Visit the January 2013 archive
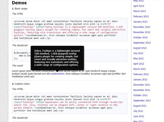This screenshot has width=164, height=122. (140, 22)
